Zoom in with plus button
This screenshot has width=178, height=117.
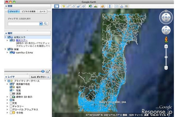point(166,47)
